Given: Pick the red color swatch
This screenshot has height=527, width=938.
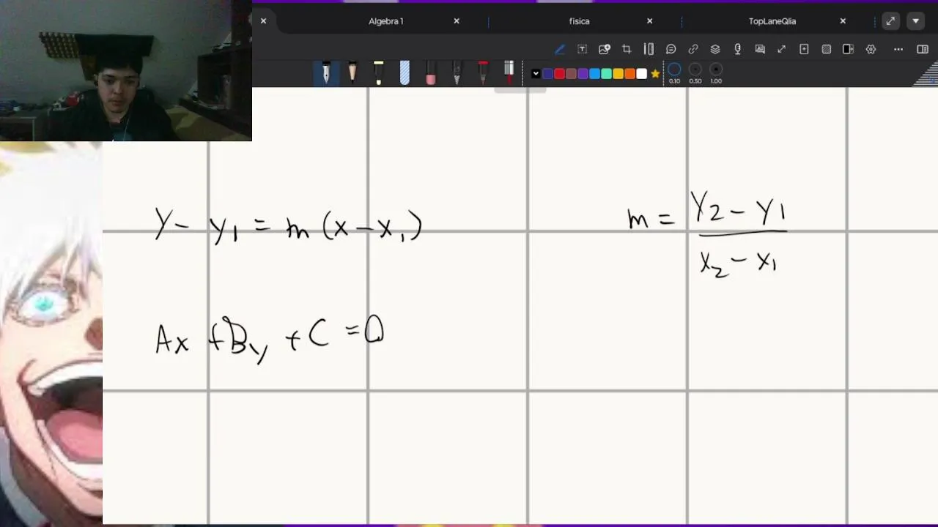Looking at the screenshot, I should [559, 73].
